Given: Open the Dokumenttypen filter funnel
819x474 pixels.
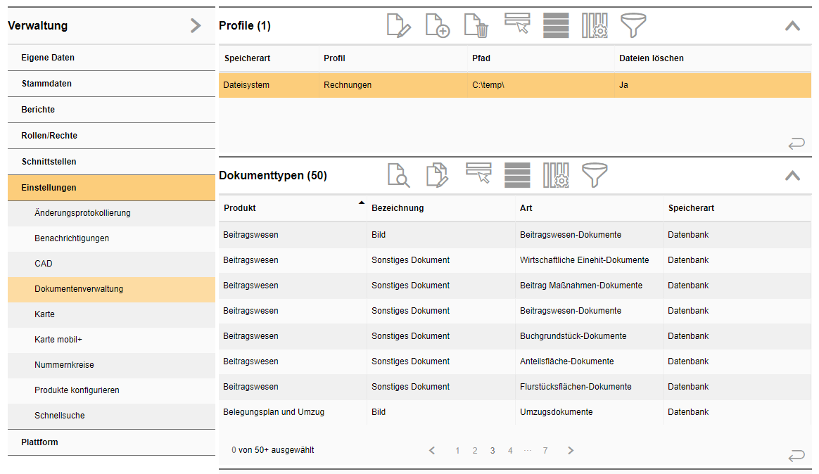Looking at the screenshot, I should tap(595, 175).
